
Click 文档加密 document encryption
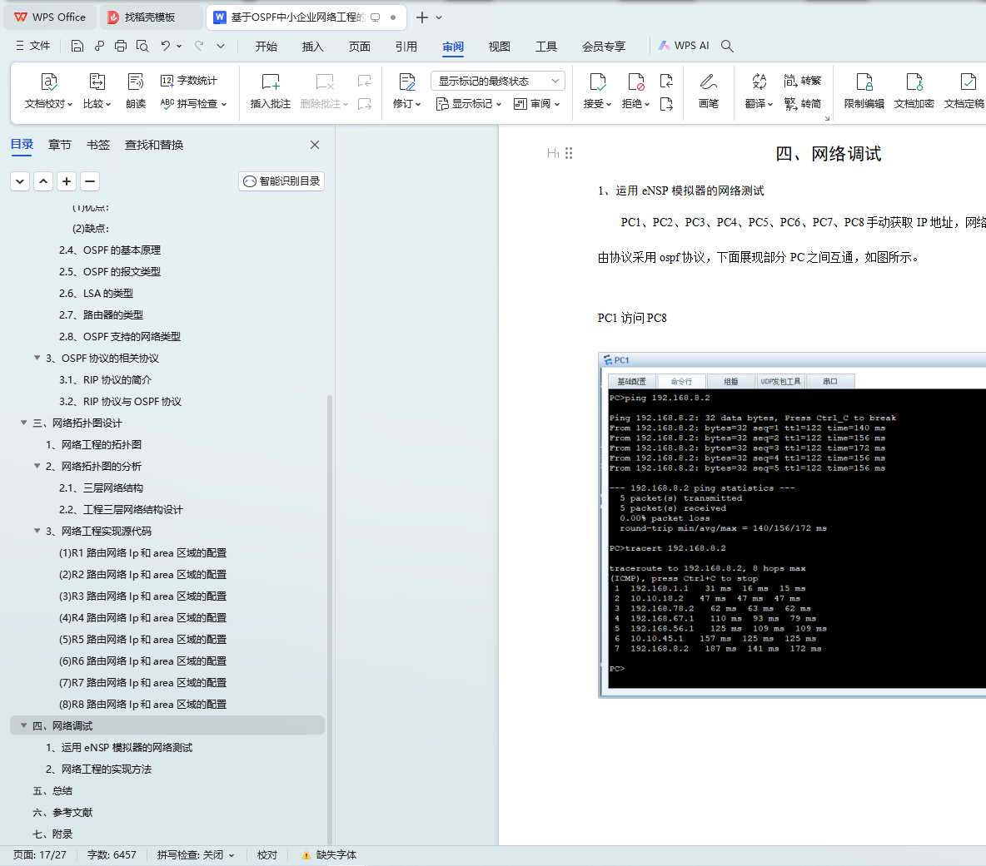[x=914, y=91]
